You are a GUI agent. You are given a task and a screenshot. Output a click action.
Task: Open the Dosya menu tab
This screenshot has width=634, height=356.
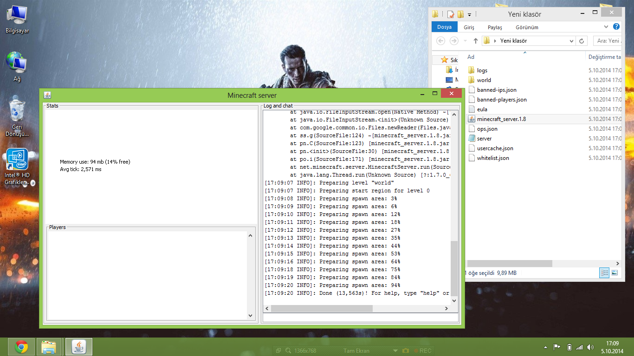coord(444,27)
